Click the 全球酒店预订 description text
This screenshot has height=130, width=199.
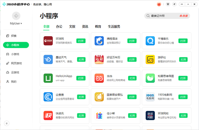coord(113,43)
